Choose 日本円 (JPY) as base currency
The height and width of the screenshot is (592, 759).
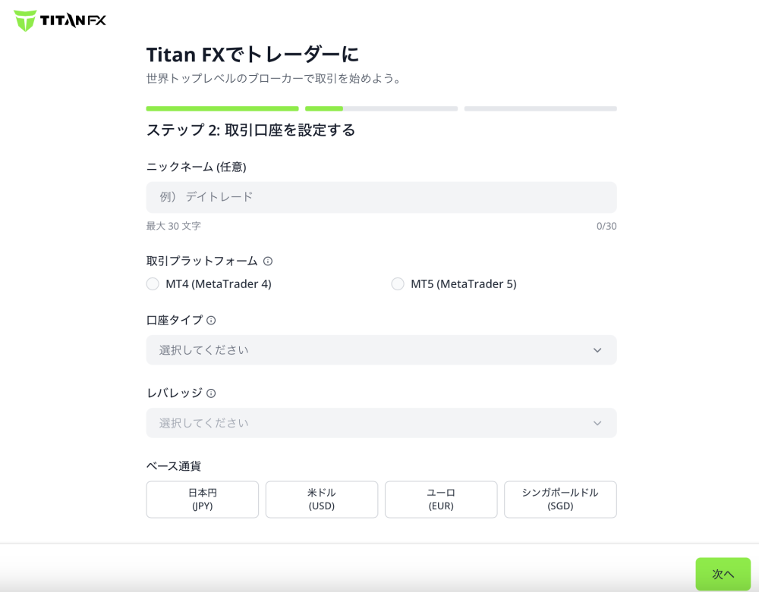(x=202, y=500)
